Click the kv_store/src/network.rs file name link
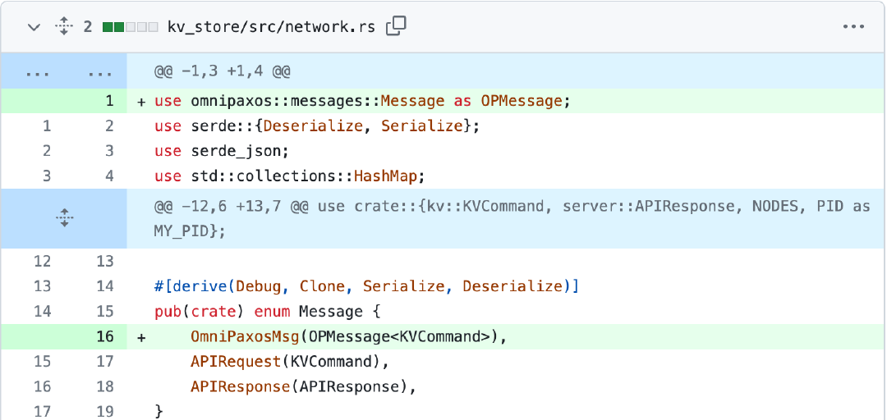This screenshot has width=887, height=420. tap(272, 26)
